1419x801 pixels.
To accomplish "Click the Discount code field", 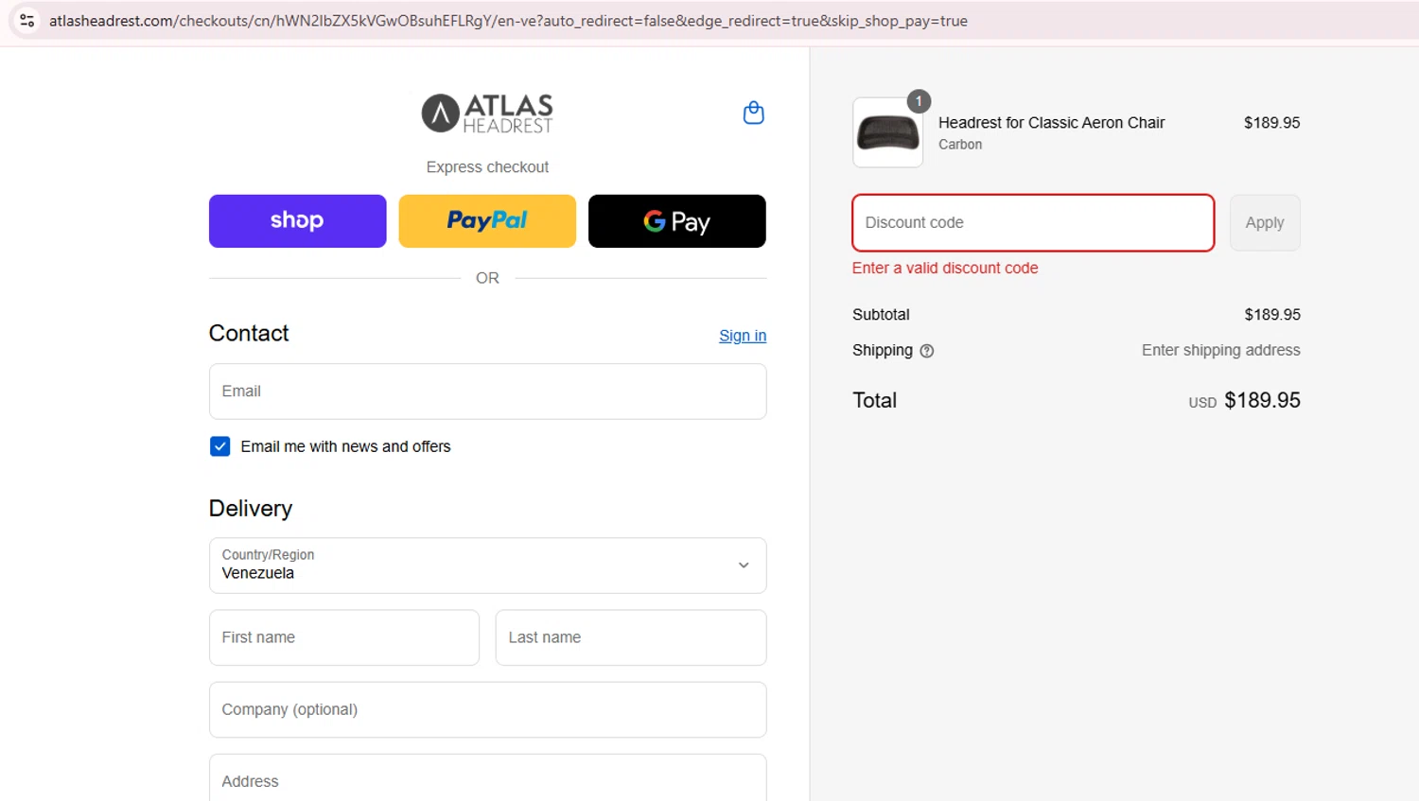I will (1033, 223).
